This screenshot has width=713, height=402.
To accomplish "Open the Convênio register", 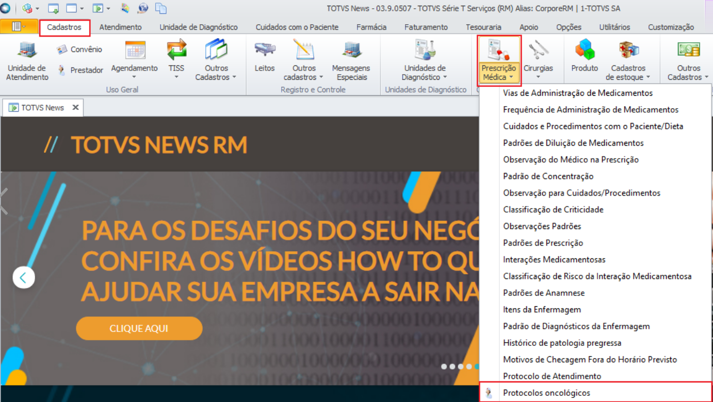I will point(79,49).
